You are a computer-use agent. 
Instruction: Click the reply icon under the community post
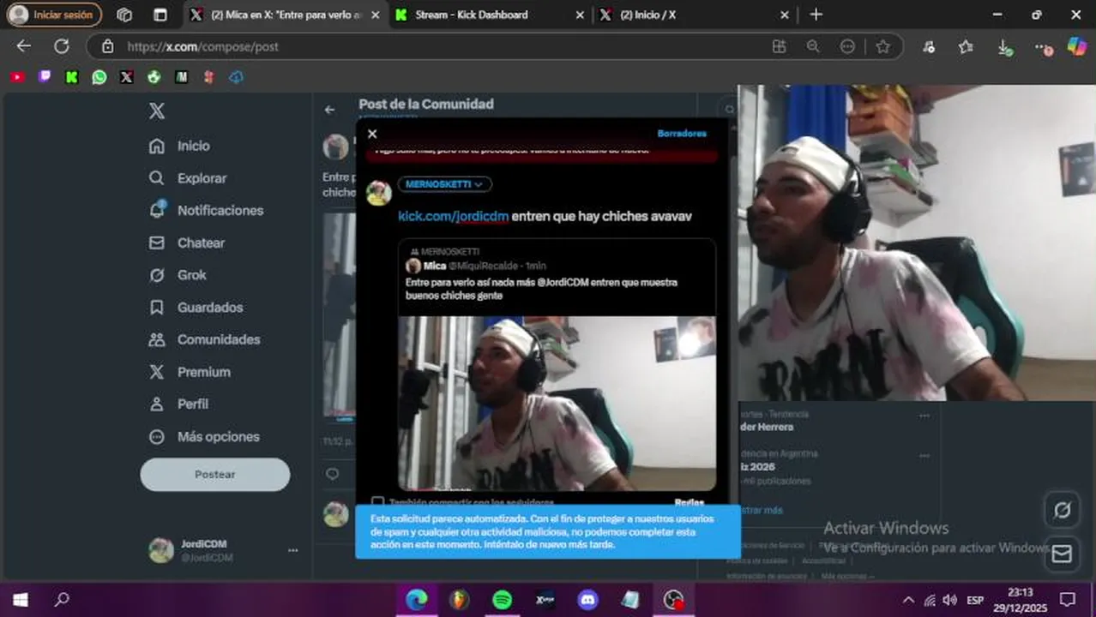333,473
